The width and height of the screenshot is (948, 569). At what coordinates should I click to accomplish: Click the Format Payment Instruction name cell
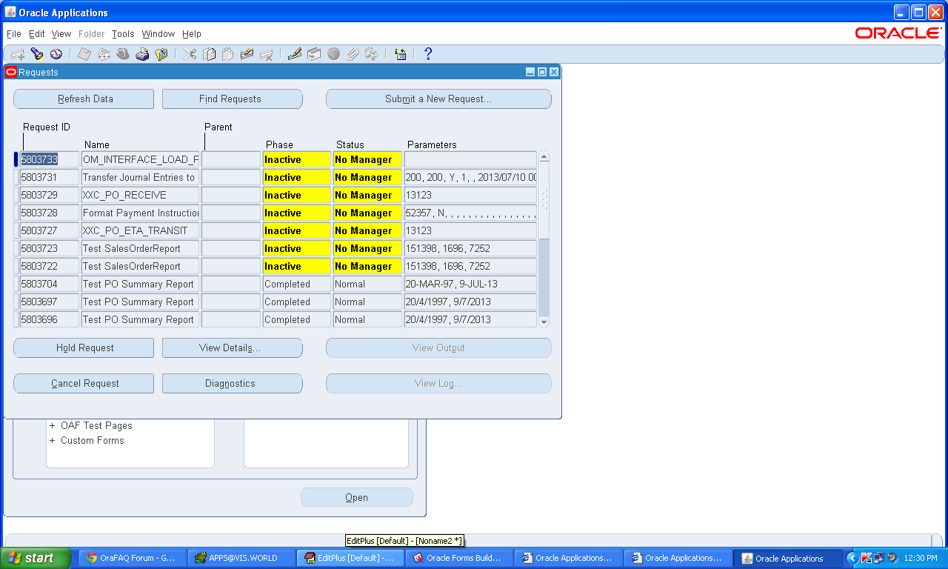140,213
